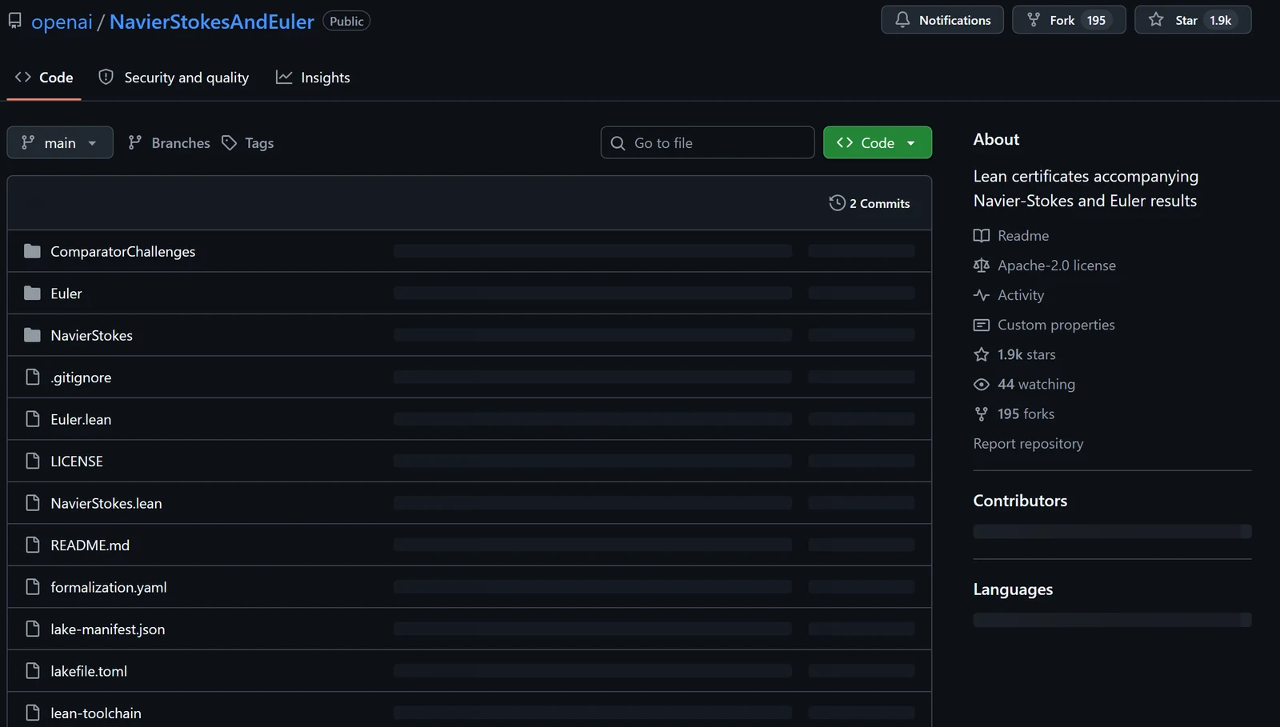
Task: Focus the Go to file search field
Action: (x=707, y=142)
